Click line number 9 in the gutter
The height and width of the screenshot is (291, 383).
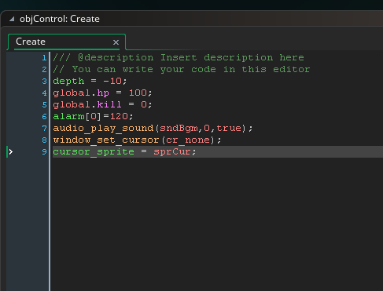click(45, 151)
